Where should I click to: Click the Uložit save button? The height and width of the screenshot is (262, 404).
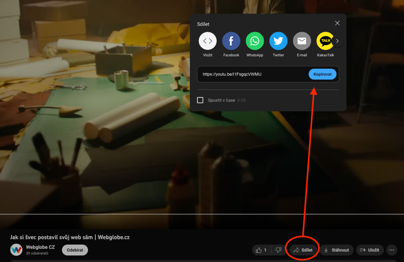[370, 250]
